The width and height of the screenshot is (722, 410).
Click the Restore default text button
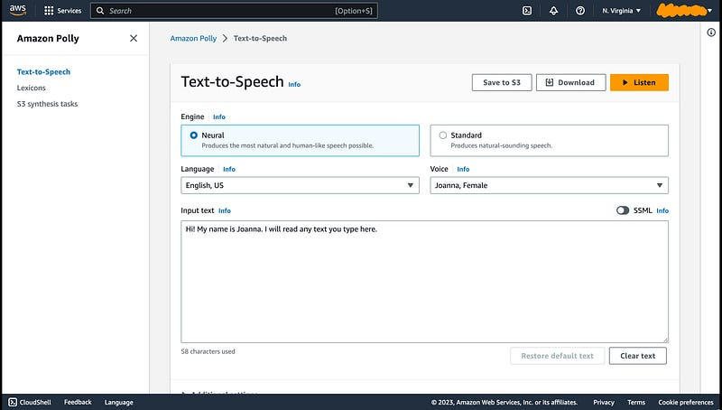tap(557, 356)
